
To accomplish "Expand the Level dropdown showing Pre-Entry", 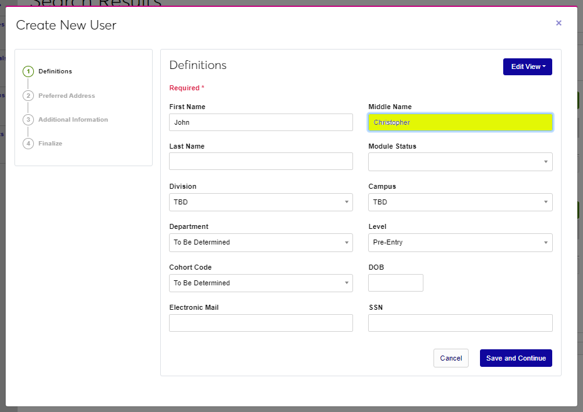I will (x=460, y=242).
